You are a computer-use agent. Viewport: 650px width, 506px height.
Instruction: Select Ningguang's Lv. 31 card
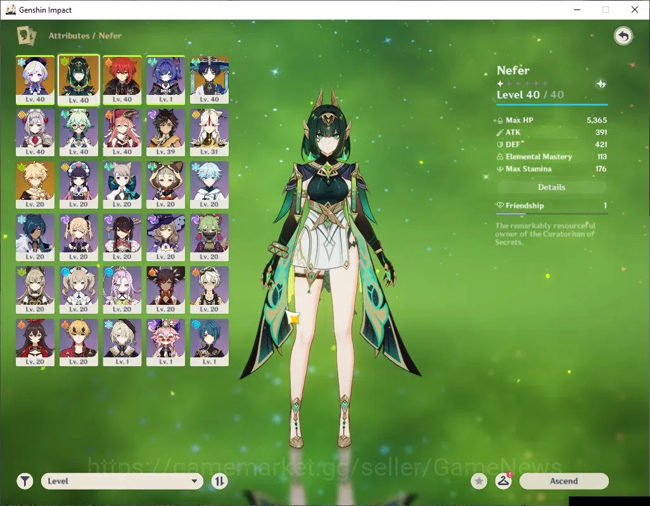[209, 132]
